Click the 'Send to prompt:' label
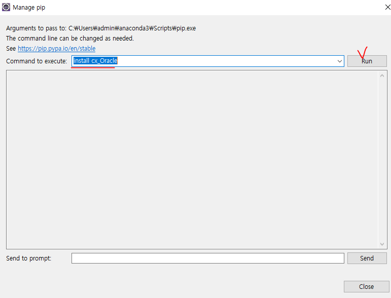Screen dimensions: 391x298 29,258
